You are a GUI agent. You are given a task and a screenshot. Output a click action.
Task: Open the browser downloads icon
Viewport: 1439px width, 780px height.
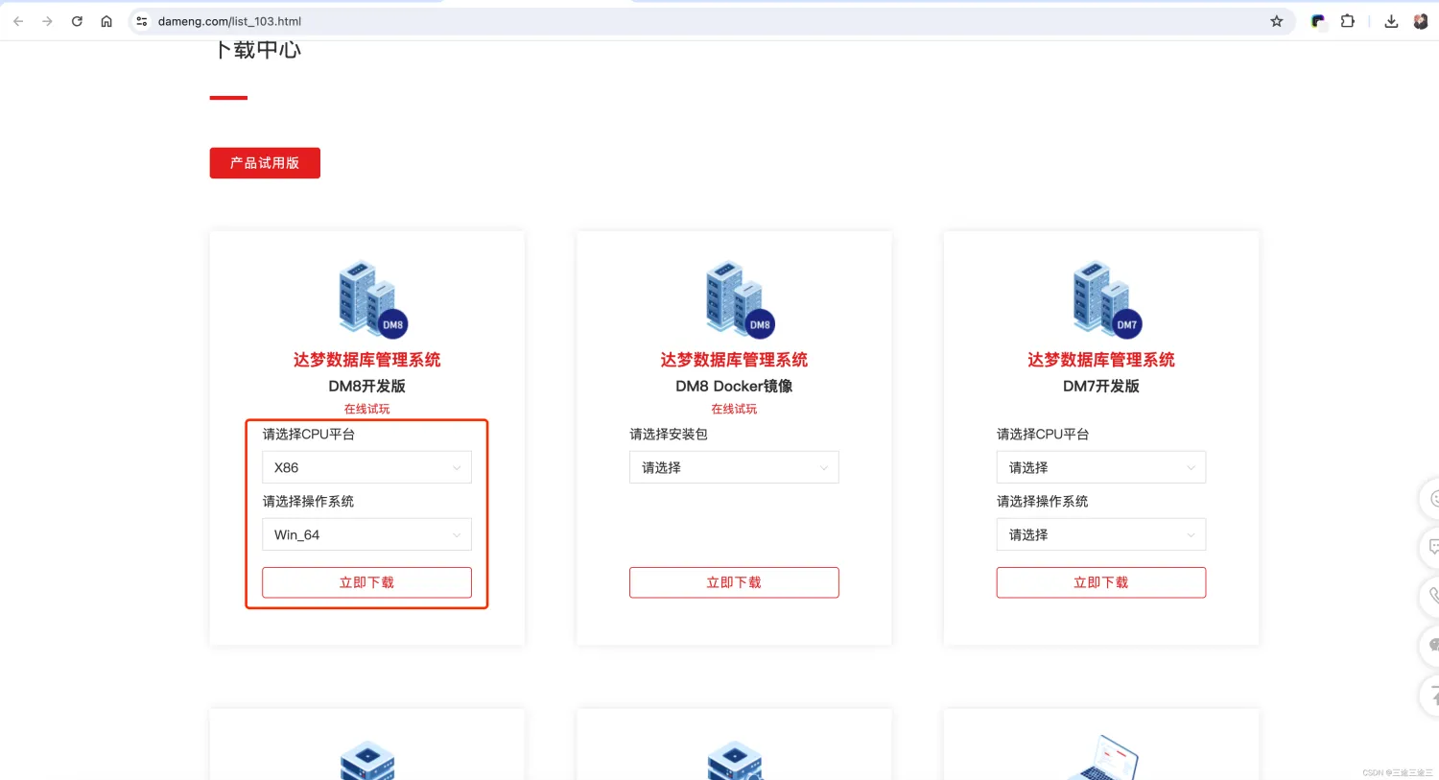pyautogui.click(x=1391, y=20)
